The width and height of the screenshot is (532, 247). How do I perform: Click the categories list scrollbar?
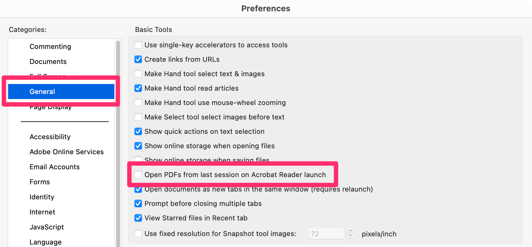tap(118, 141)
